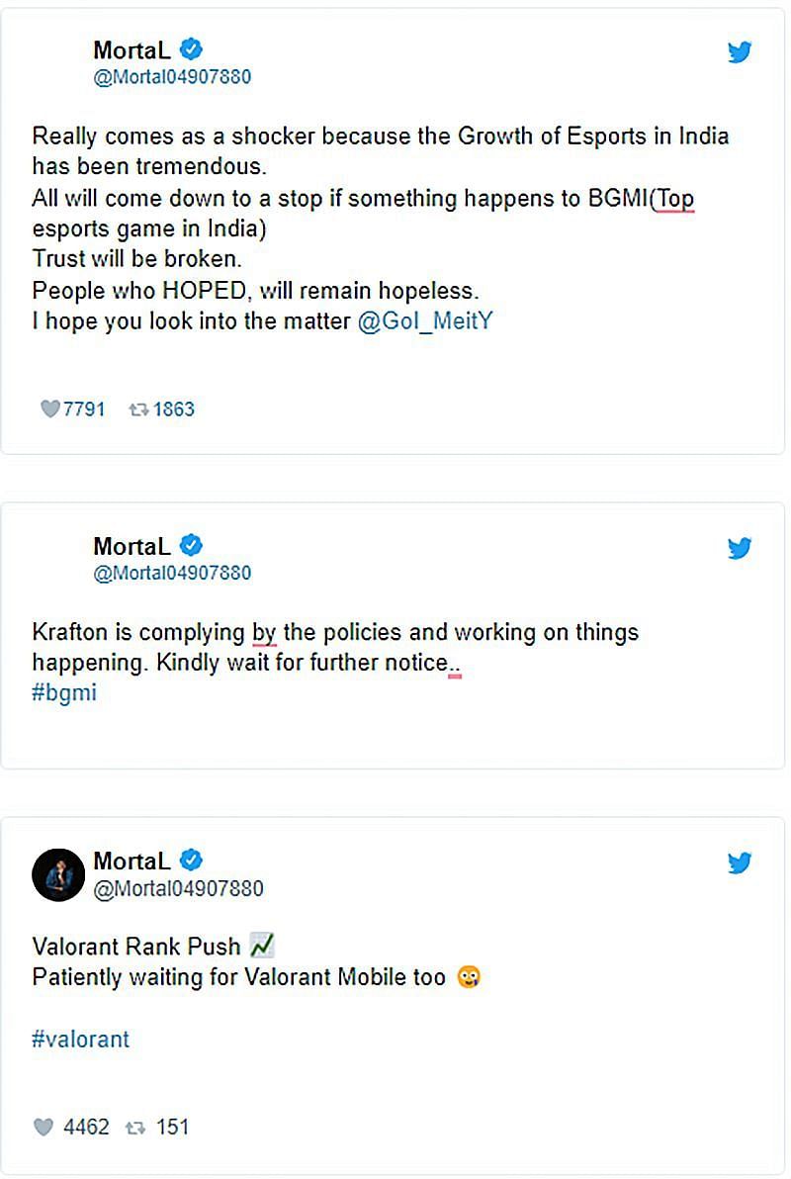This screenshot has height=1179, width=791.
Task: Click MortaL name on first tweet
Action: coord(132,49)
